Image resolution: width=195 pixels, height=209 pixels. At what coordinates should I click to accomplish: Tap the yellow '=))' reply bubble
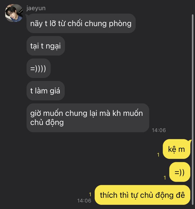(x=180, y=172)
